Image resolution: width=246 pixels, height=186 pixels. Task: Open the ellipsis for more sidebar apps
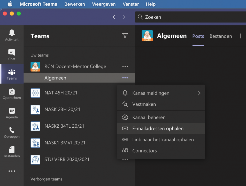click(12, 171)
